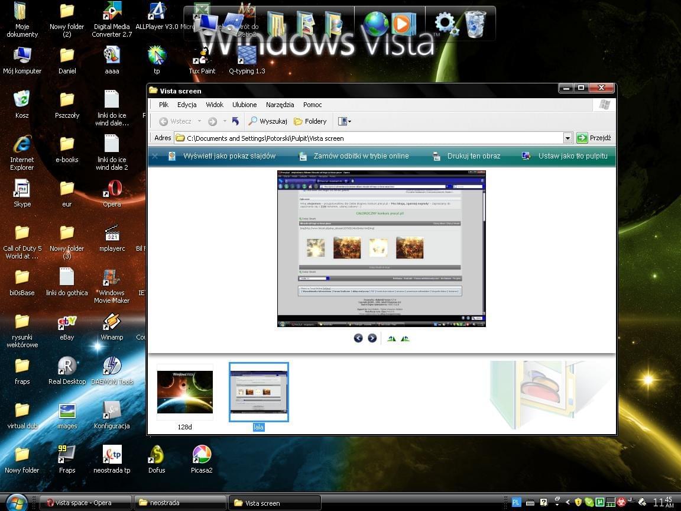Click the gears icon in top dock
The height and width of the screenshot is (511, 681).
(x=446, y=24)
